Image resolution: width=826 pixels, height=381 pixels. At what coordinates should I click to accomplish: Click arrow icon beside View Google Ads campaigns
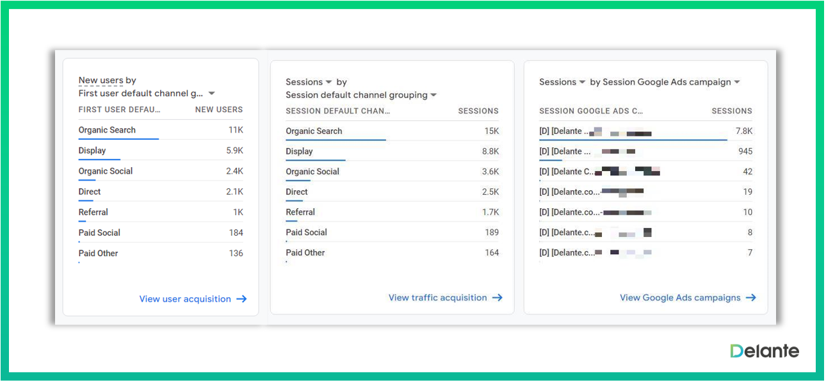(750, 298)
